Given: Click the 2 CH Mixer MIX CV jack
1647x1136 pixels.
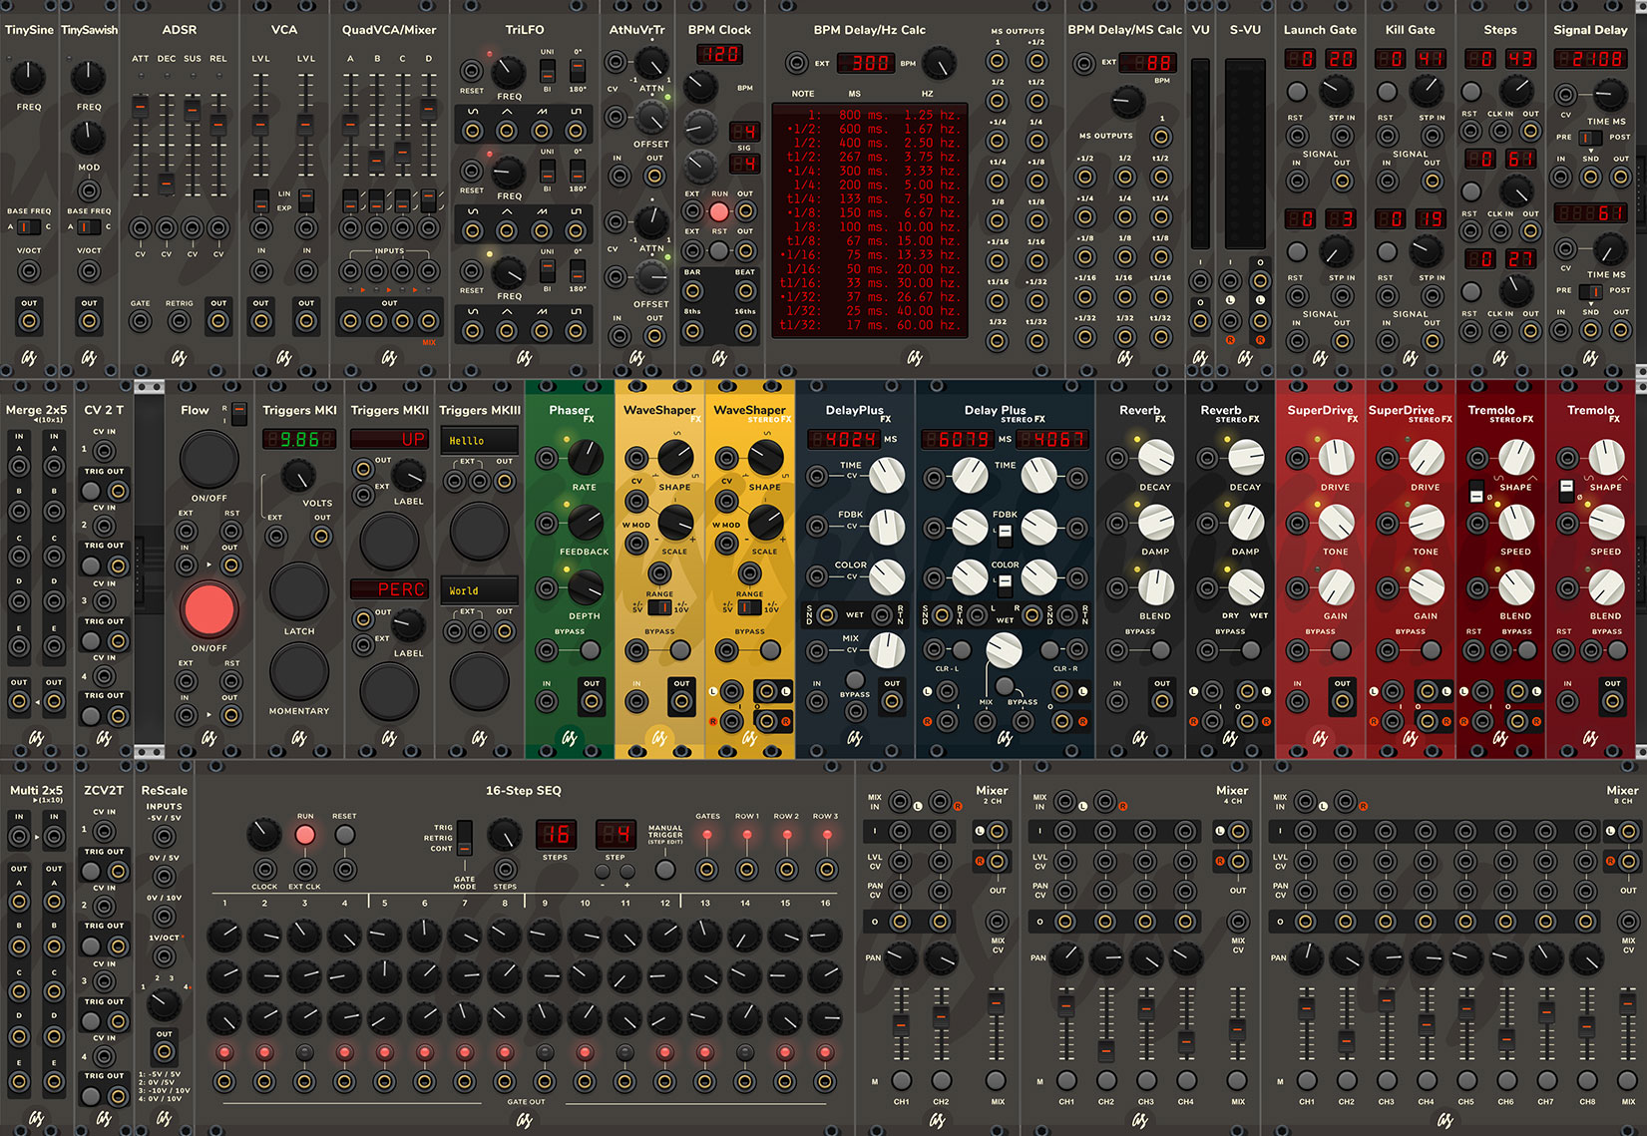Looking at the screenshot, I should coord(997,922).
